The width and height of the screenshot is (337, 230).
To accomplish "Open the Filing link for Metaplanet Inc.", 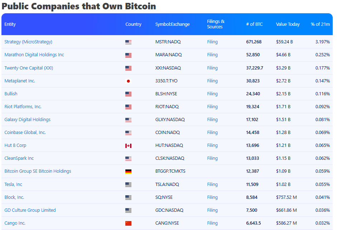I will [212, 81].
